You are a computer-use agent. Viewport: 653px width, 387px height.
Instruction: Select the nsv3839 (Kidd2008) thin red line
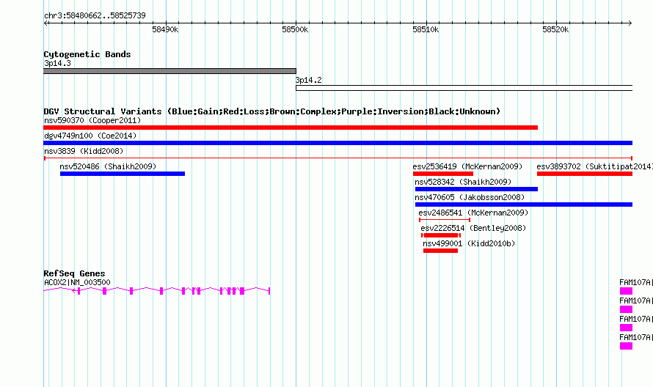point(338,158)
